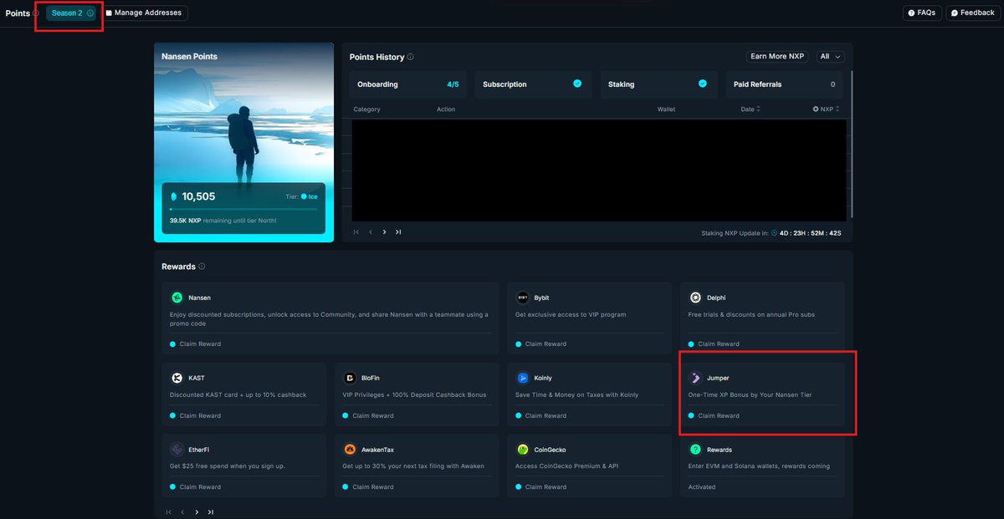Click the Action column header

click(446, 109)
